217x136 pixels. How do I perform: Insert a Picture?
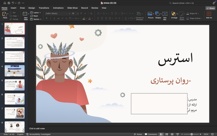pos(150,15)
